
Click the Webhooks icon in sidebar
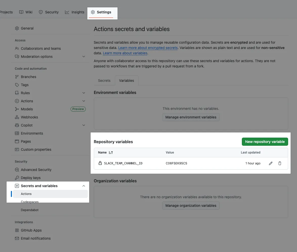(x=17, y=117)
